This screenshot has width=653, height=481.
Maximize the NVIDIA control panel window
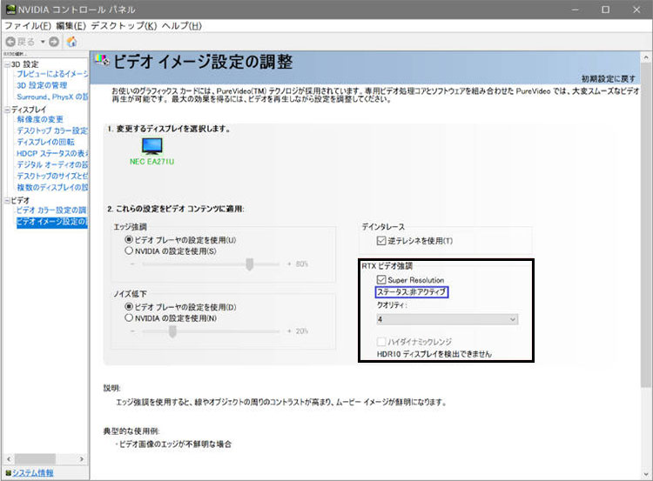click(605, 10)
